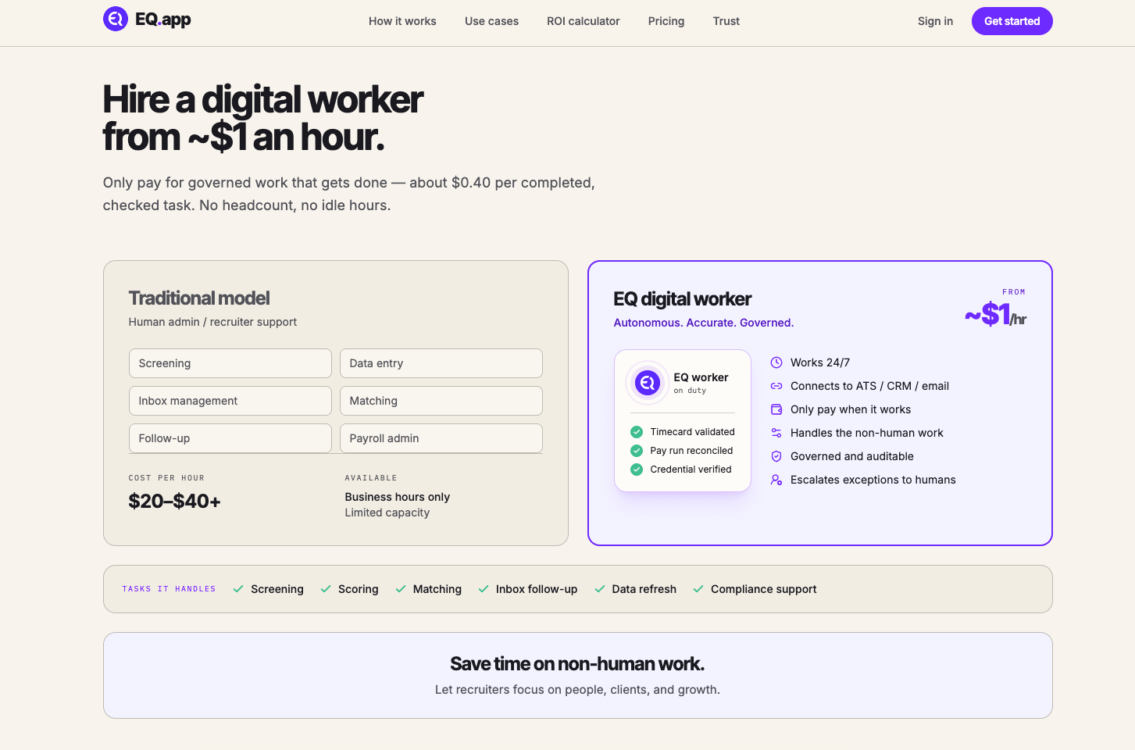Screen dimensions: 1135x750
Task: Click the Payroll admin chip
Action: point(441,438)
